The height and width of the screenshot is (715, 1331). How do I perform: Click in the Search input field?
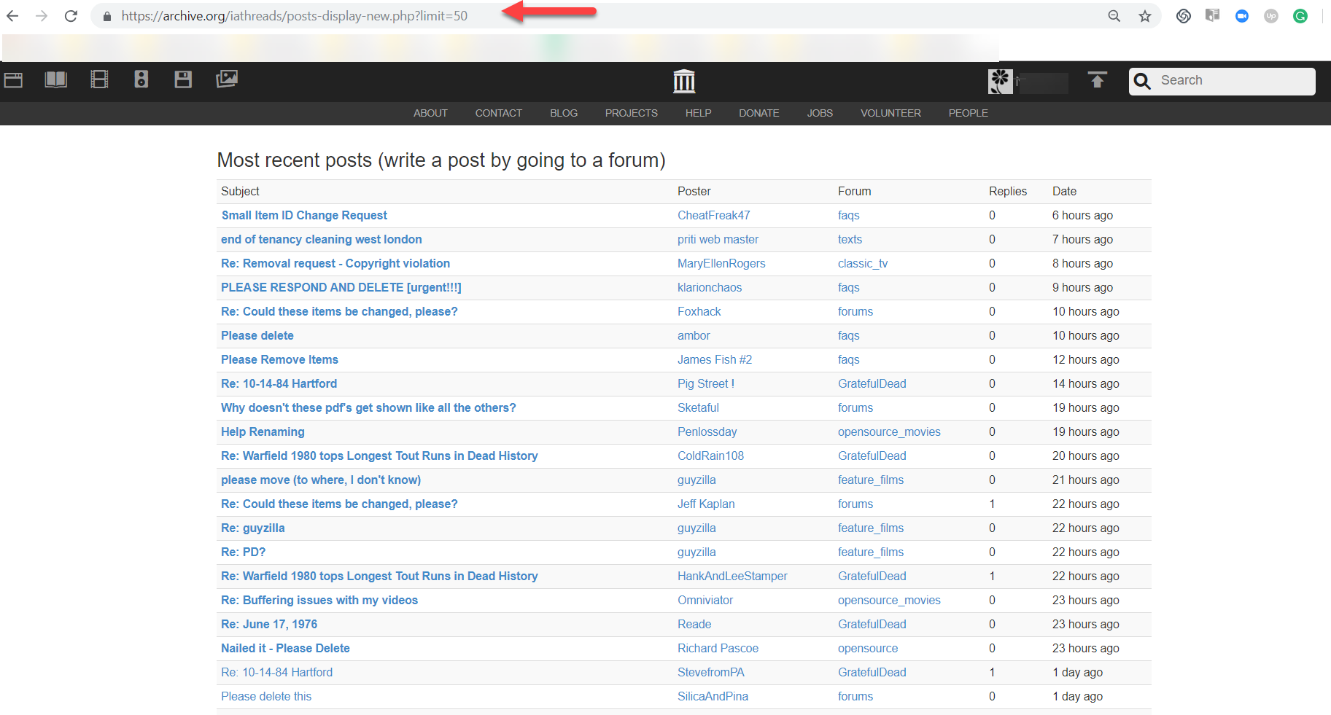click(x=1233, y=80)
